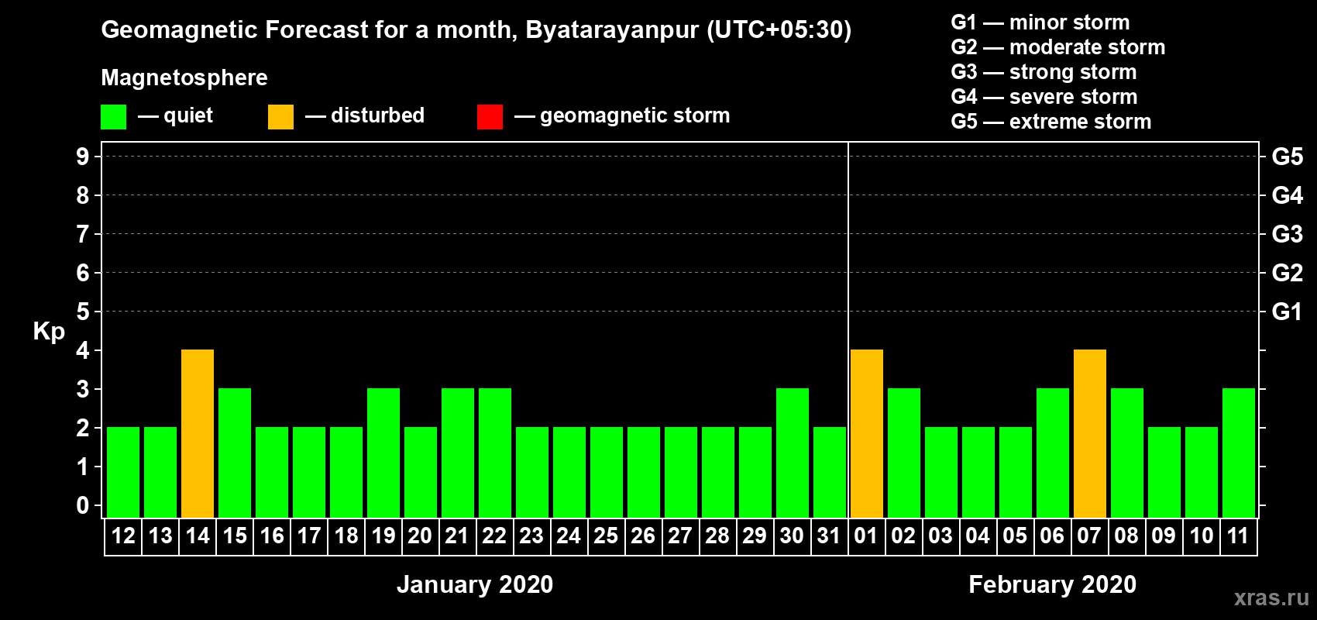Viewport: 1317px width, 620px height.
Task: Click the 'G5 — extreme storm' legend line
Action: 1051,122
